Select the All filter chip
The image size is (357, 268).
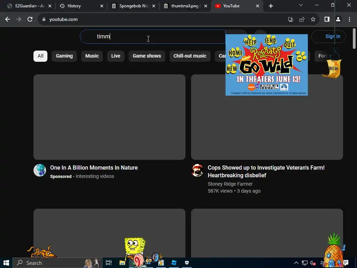pyautogui.click(x=40, y=56)
